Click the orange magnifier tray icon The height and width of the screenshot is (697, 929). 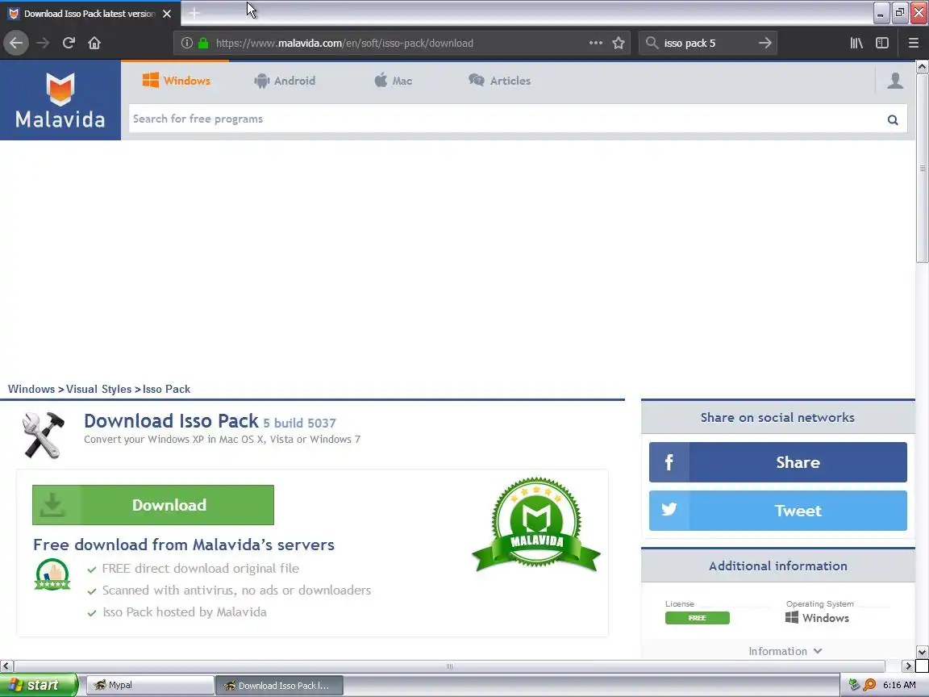pos(869,685)
